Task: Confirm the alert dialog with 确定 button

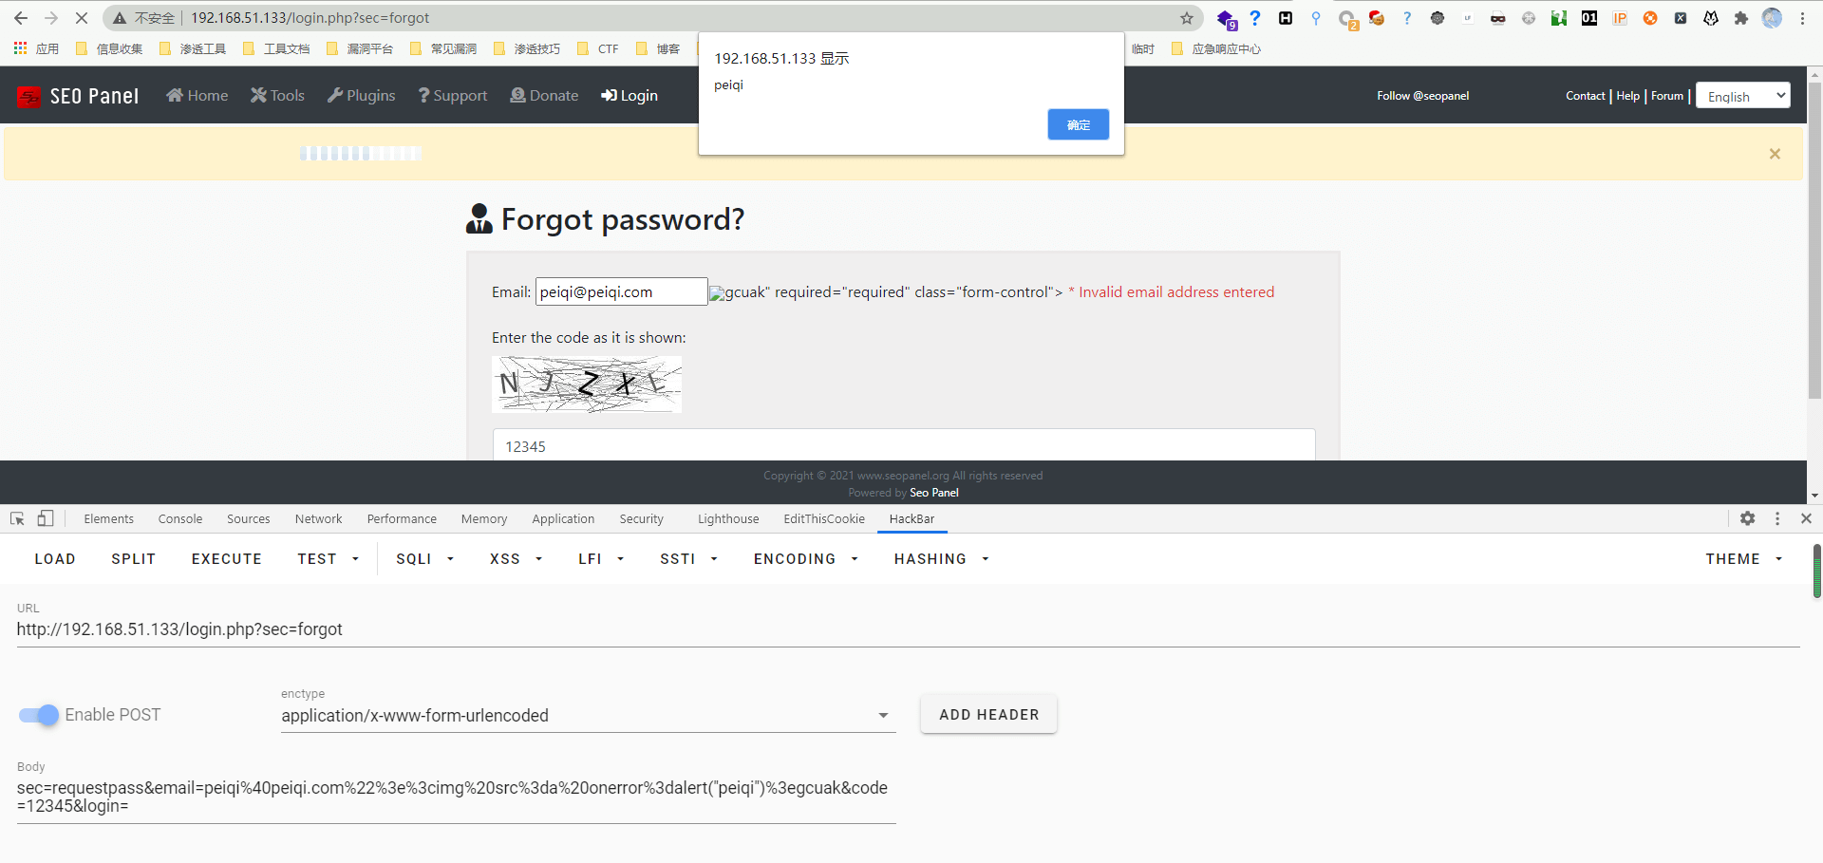Action: [x=1078, y=124]
